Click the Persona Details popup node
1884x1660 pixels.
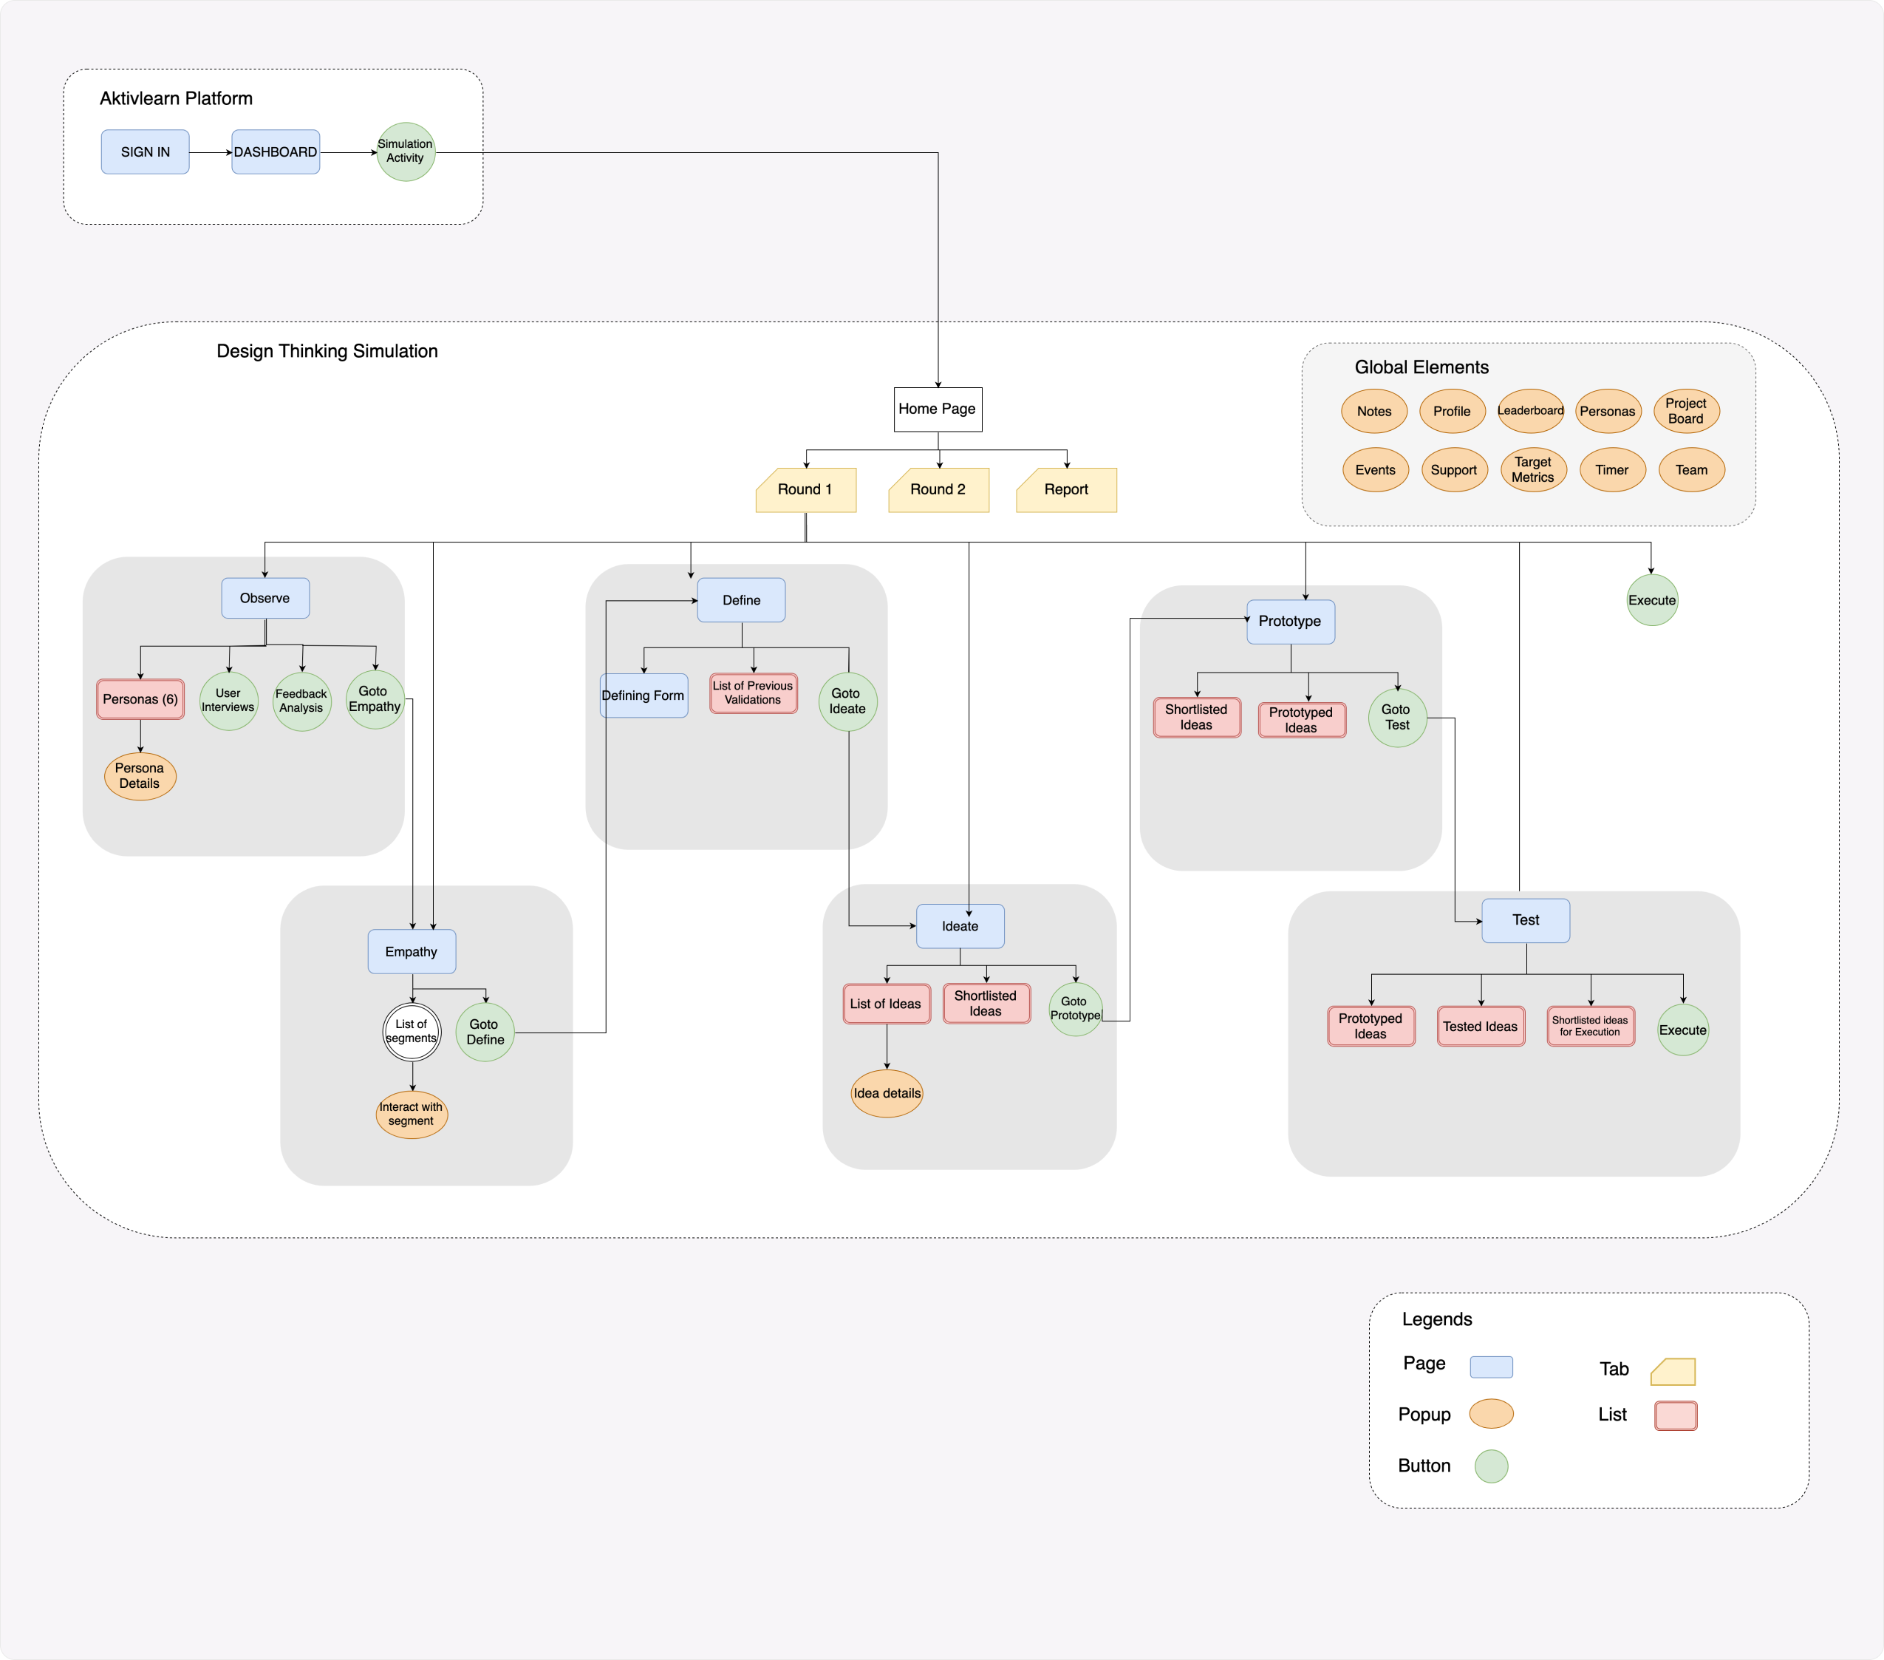point(140,775)
